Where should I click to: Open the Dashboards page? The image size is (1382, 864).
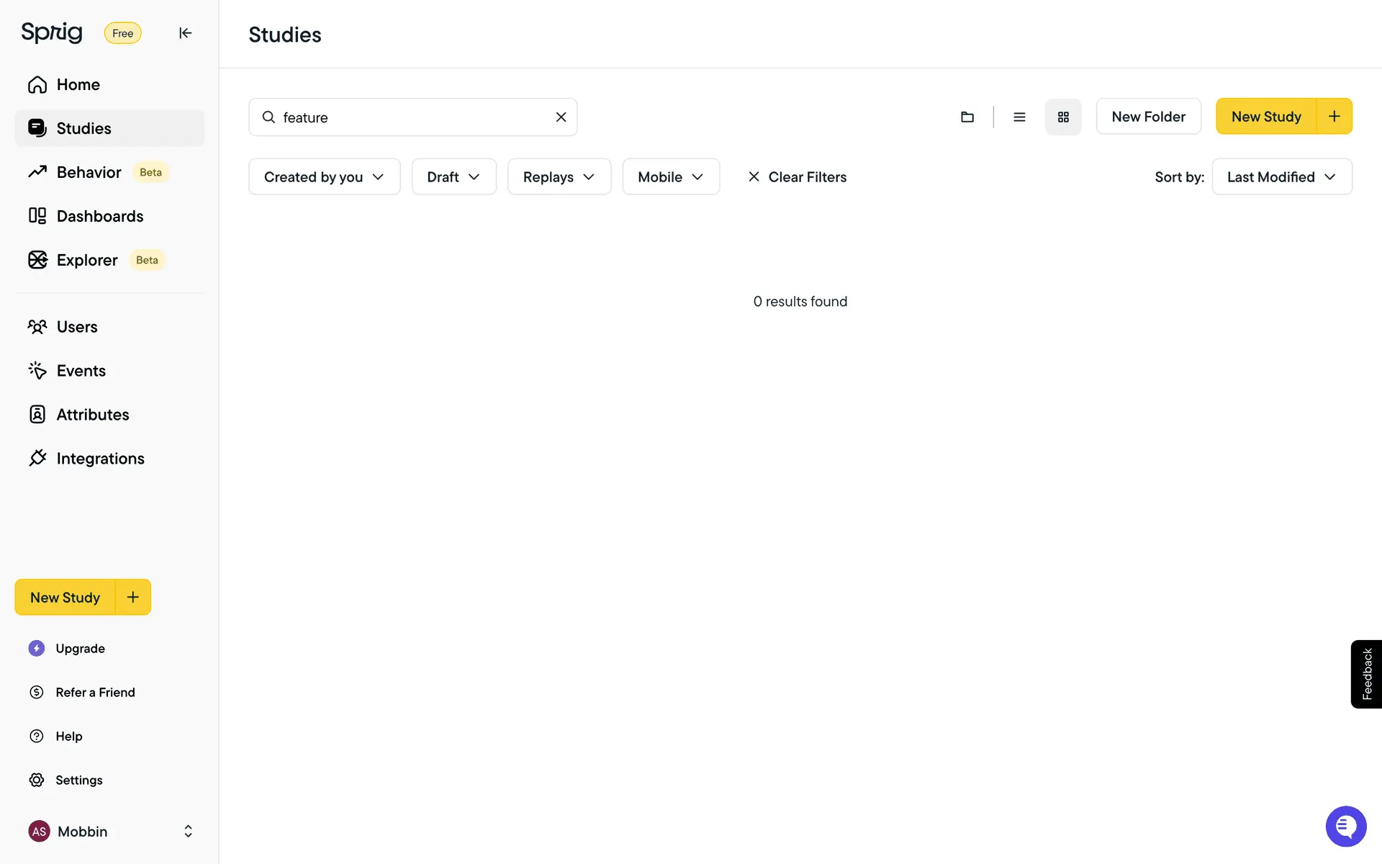pos(99,216)
